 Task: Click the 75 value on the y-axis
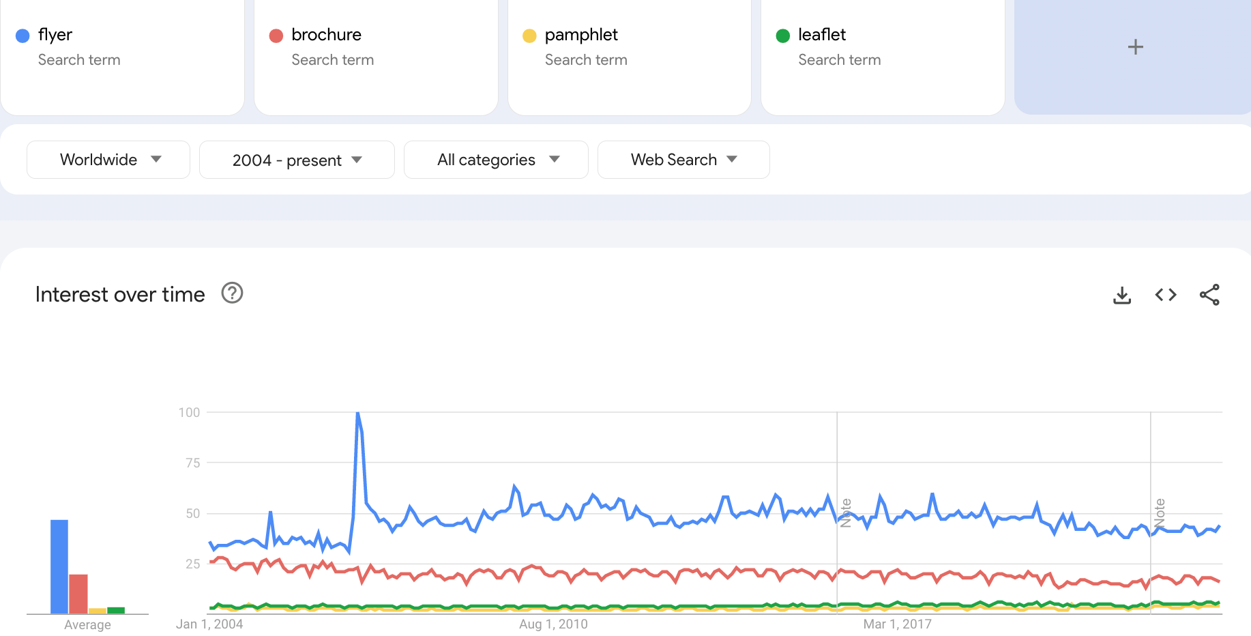[x=193, y=463]
